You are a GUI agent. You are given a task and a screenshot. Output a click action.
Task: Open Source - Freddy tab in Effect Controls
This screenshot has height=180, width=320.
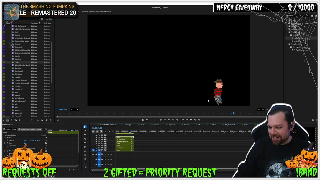tap(10, 129)
